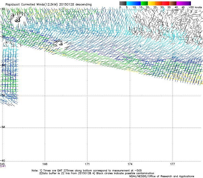Screen dimensions: 203x178
Task: Click the '>50 knots' legend label
Action: (195, 7)
